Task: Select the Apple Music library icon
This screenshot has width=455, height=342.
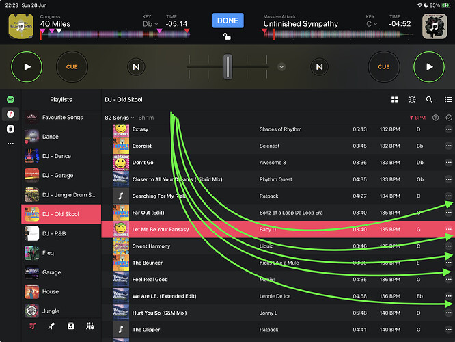Action: (10, 114)
